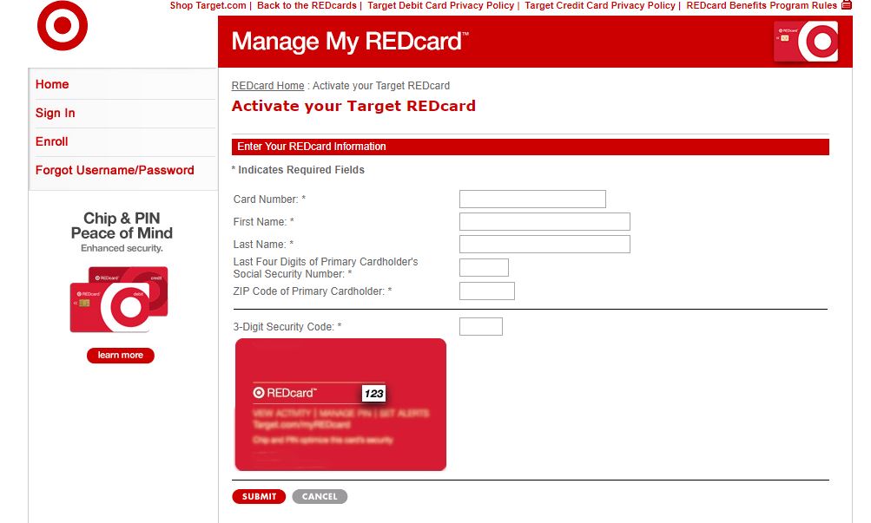Viewport: 871px width, 523px height.
Task: Open Forgot Username/Password in the sidebar
Action: click(x=115, y=170)
